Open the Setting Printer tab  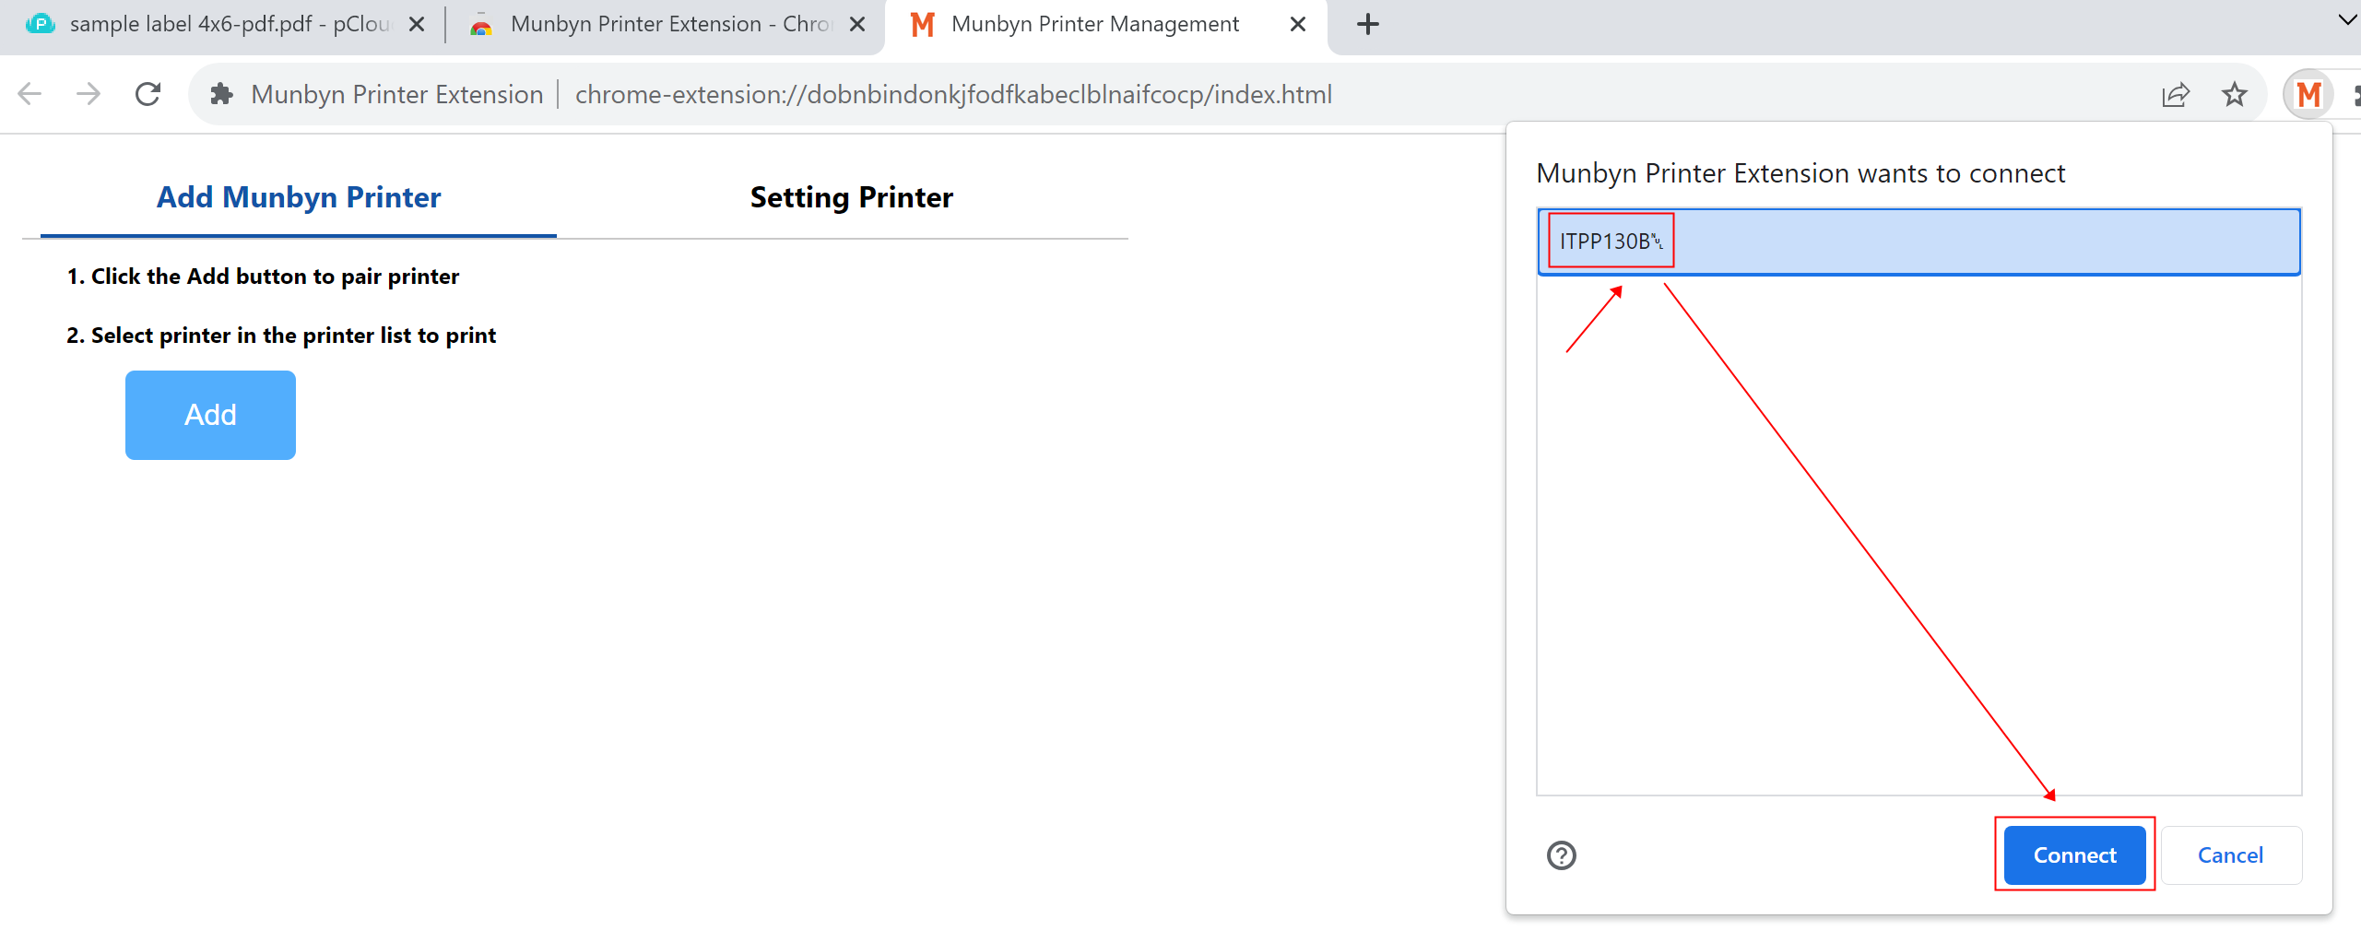click(x=852, y=197)
